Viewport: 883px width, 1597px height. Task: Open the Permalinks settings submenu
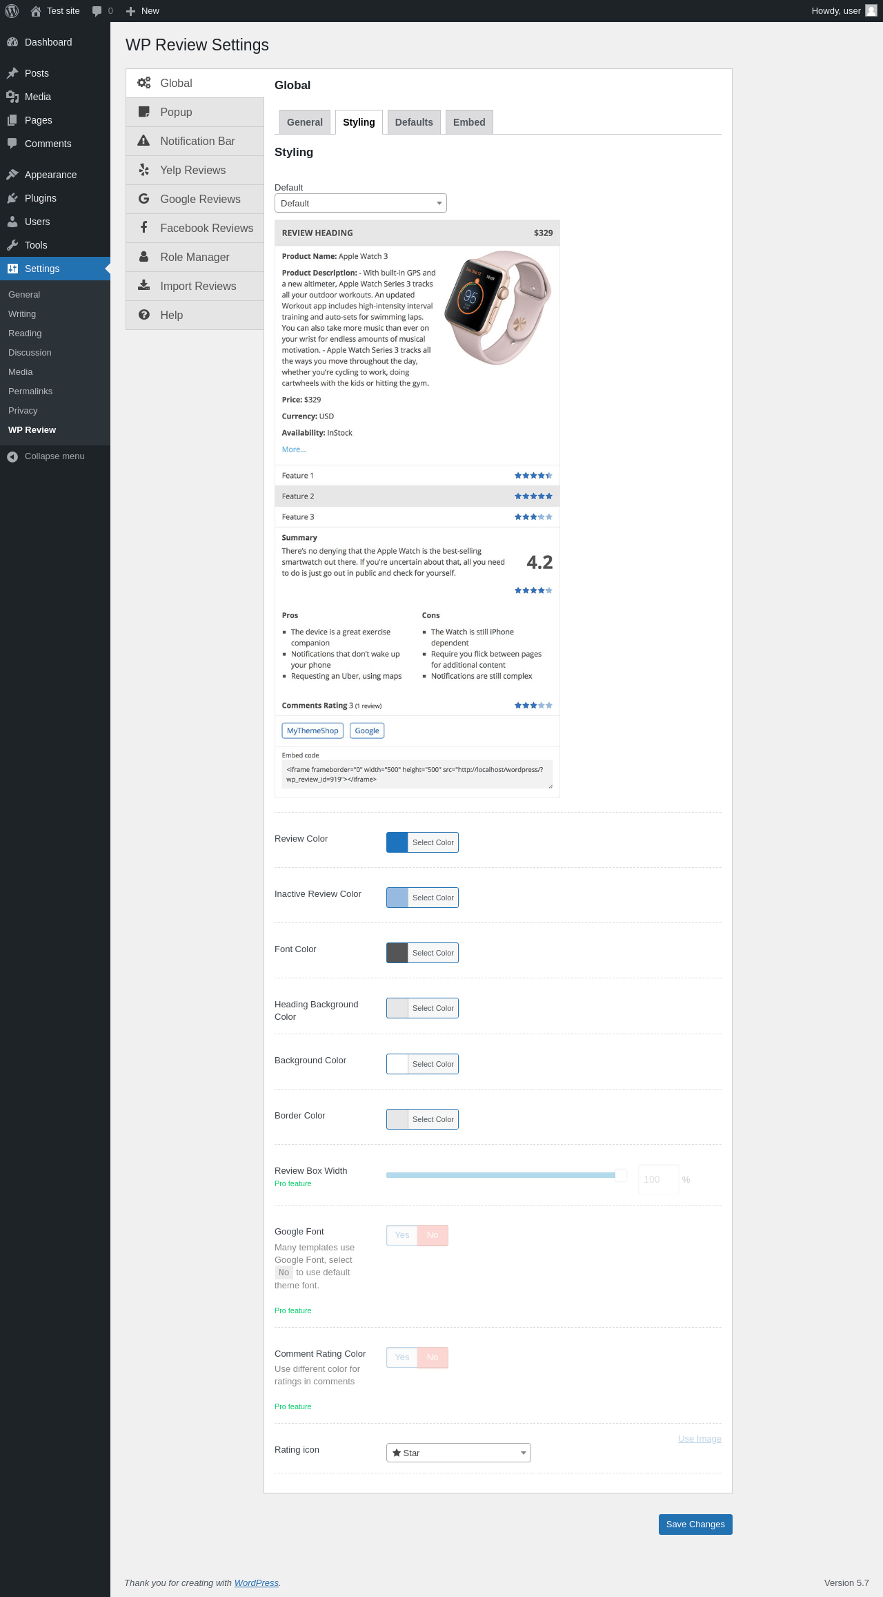[x=30, y=391]
